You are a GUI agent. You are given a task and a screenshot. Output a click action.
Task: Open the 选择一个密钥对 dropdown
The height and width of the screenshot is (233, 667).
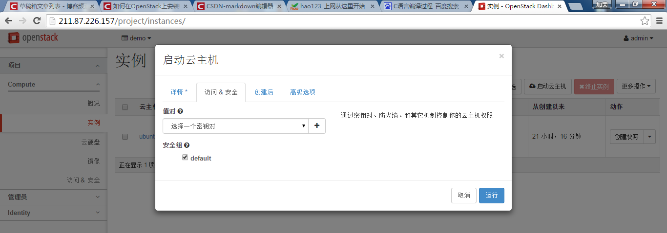point(235,126)
